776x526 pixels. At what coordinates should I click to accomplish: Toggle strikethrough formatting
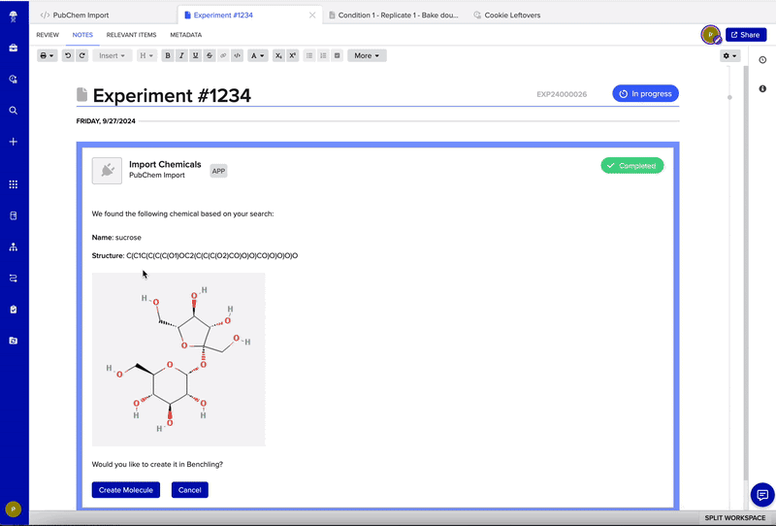[x=210, y=55]
